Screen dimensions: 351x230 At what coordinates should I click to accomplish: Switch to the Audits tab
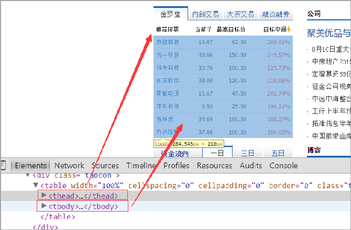pos(251,166)
